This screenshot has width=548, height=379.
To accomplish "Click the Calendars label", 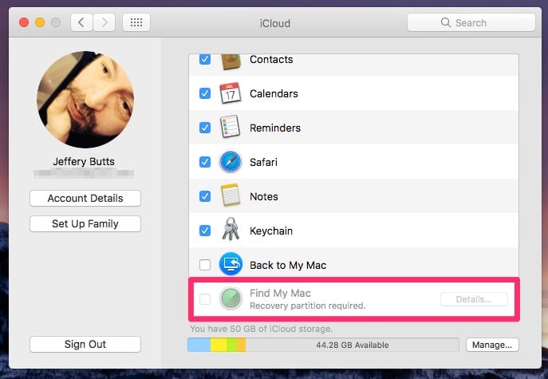I will [274, 93].
